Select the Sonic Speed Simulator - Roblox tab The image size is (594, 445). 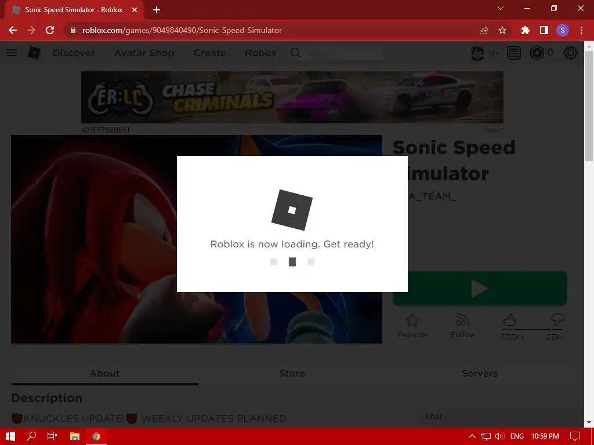tap(74, 10)
